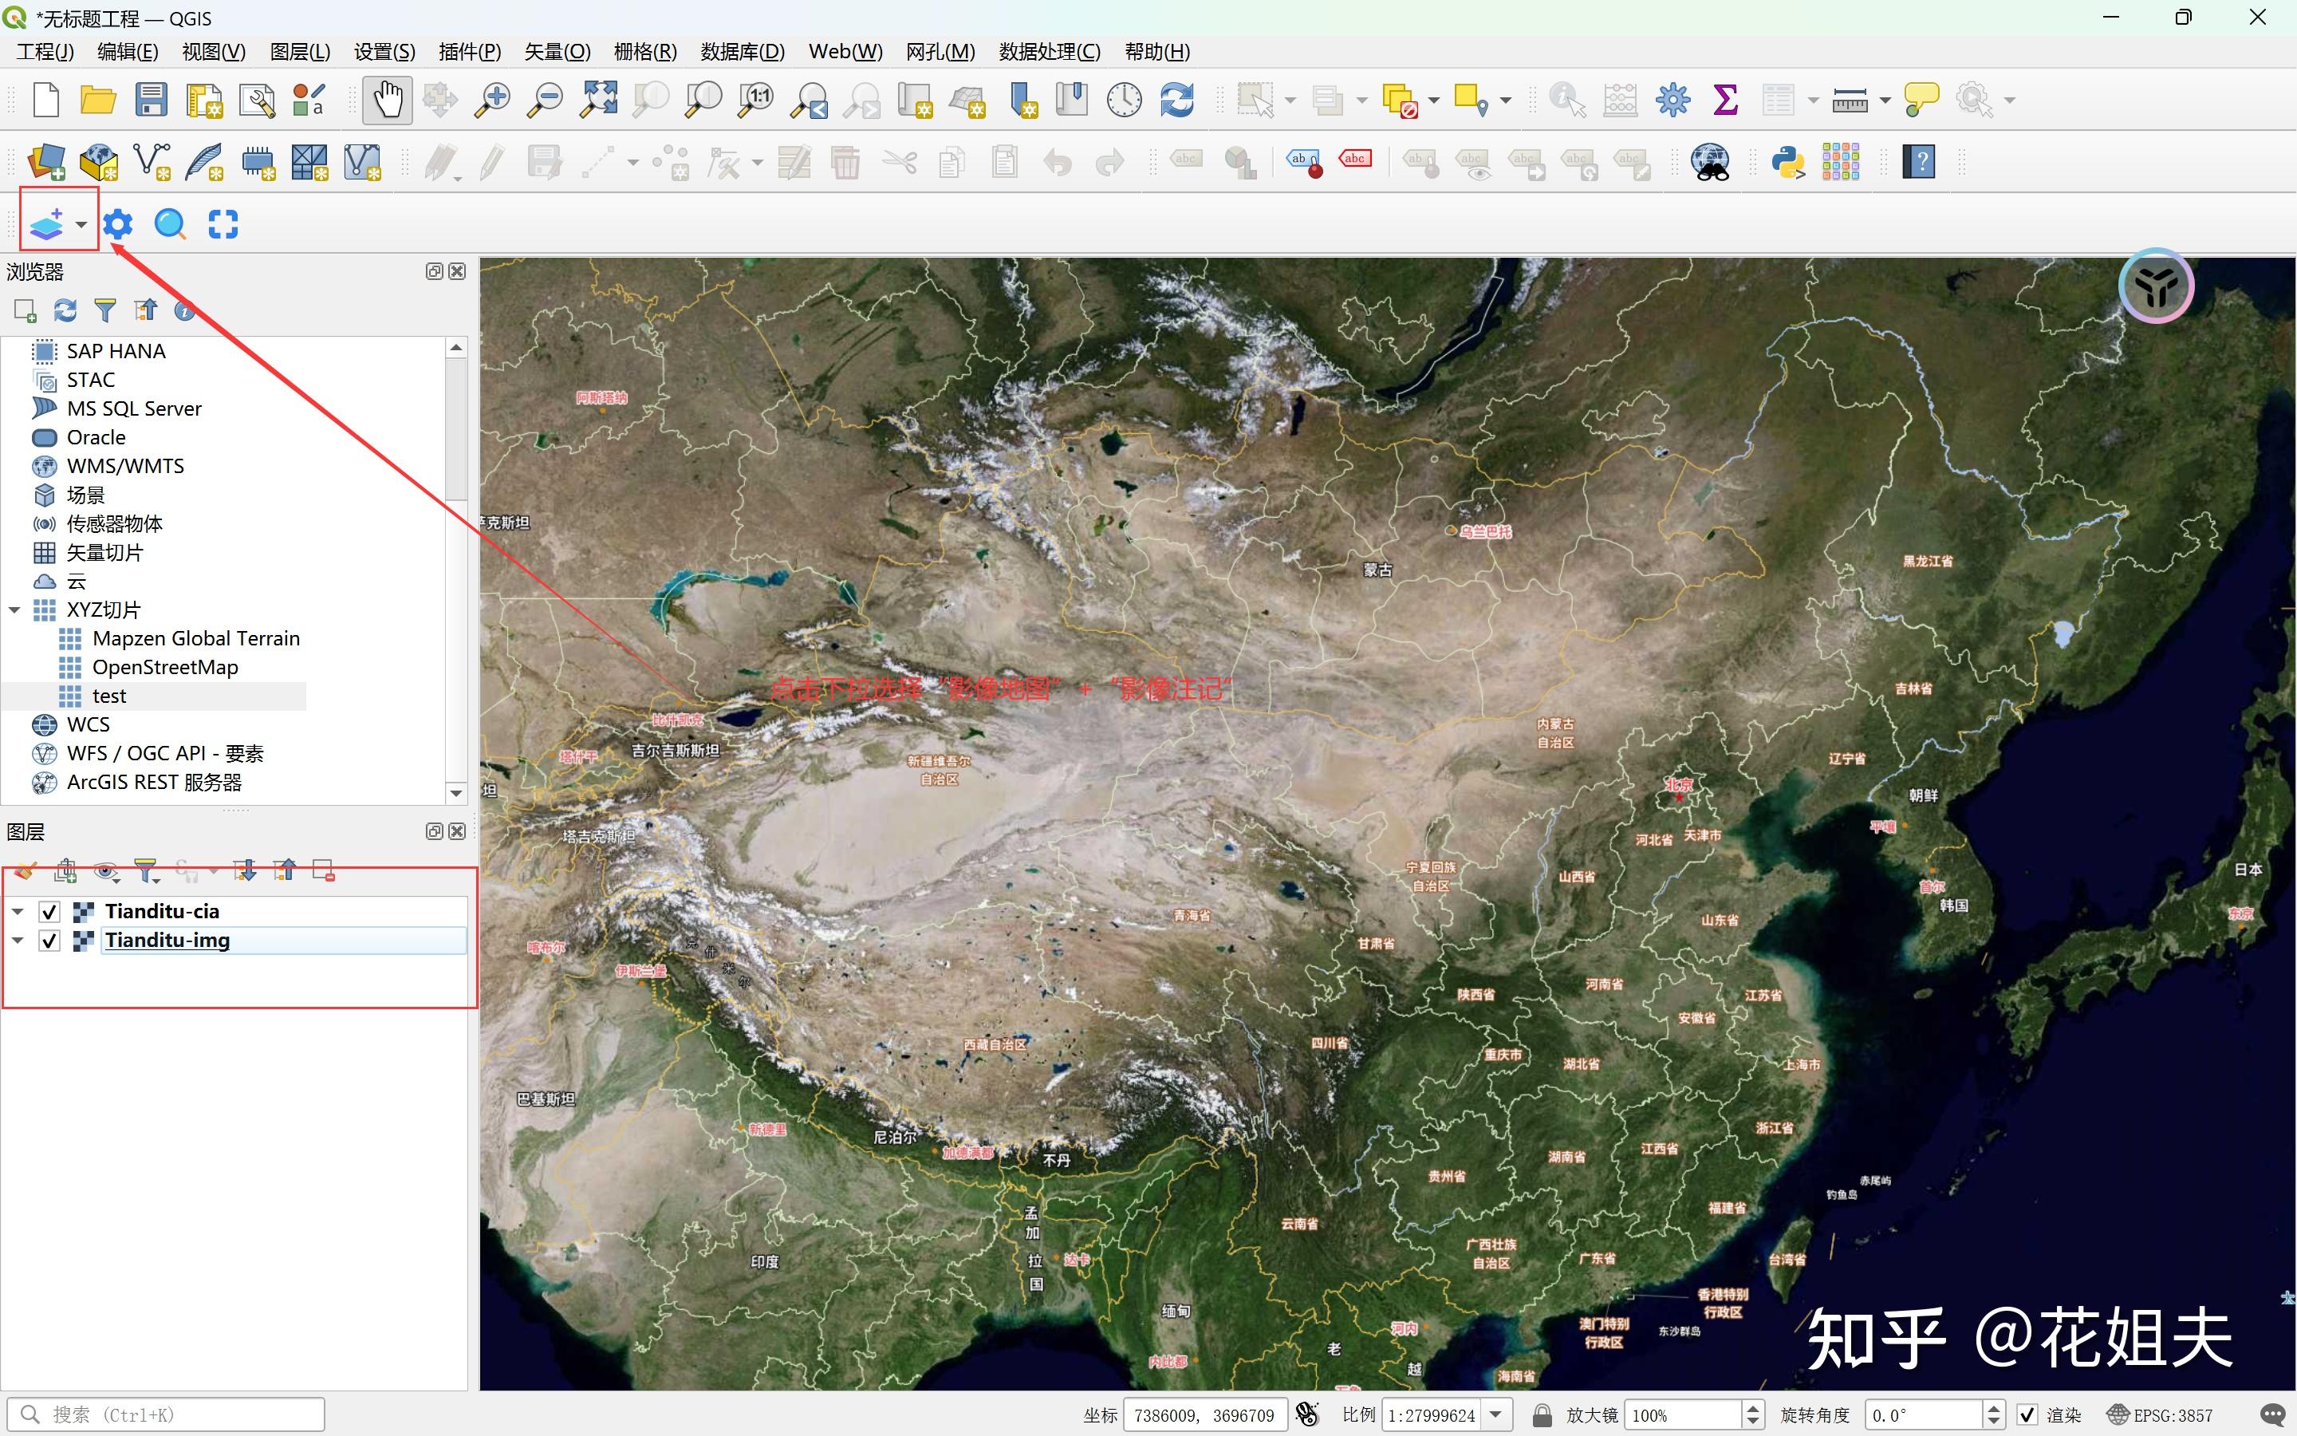The width and height of the screenshot is (2297, 1436).
Task: Filter the browser panel
Action: pyautogui.click(x=105, y=310)
